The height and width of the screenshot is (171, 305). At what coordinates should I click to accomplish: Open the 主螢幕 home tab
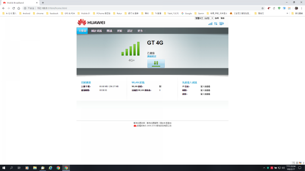coord(82,31)
